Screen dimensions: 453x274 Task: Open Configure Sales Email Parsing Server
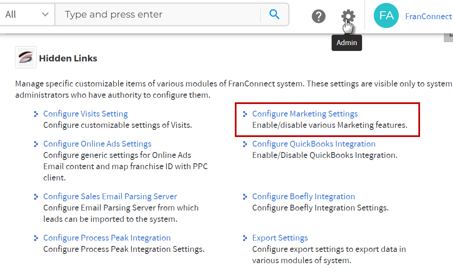pyautogui.click(x=110, y=196)
